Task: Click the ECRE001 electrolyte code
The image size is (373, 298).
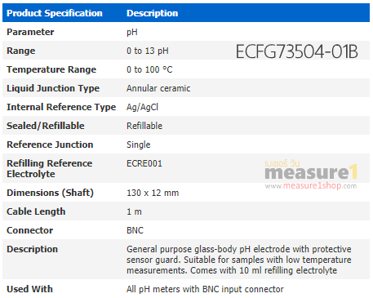Action: point(144,163)
